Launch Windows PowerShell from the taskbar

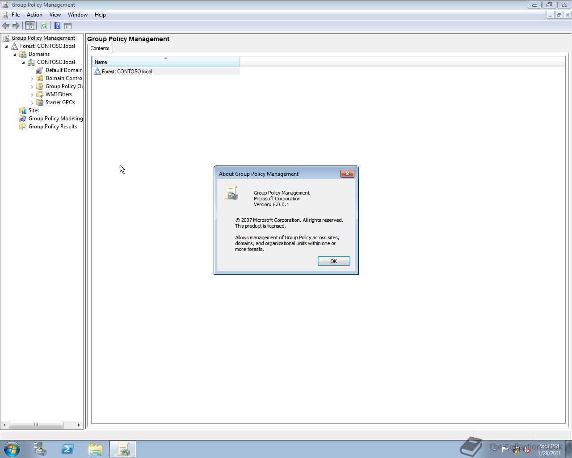[x=67, y=449]
